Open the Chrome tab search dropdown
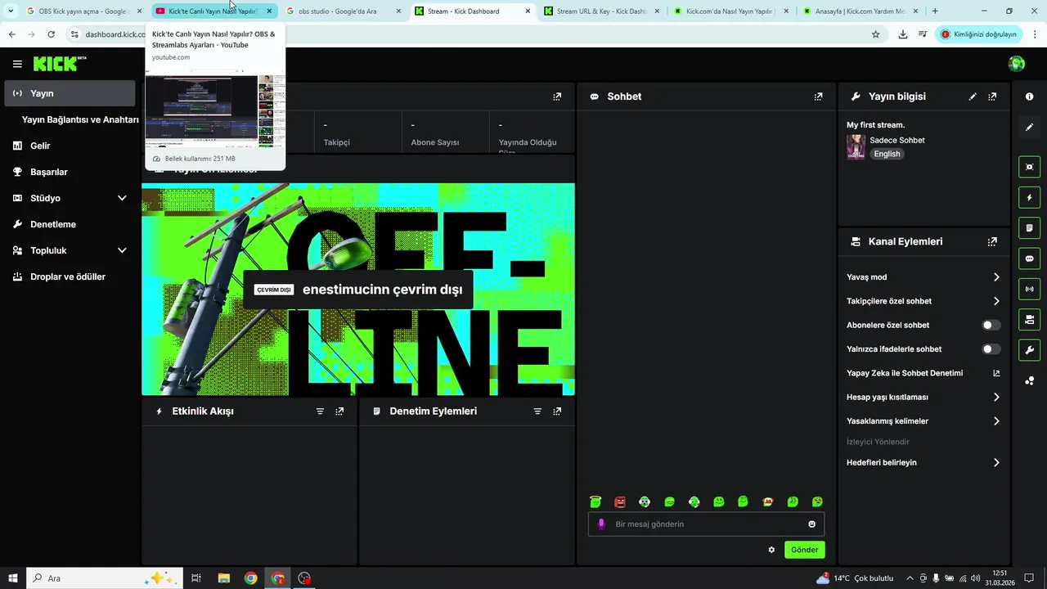 11,11
